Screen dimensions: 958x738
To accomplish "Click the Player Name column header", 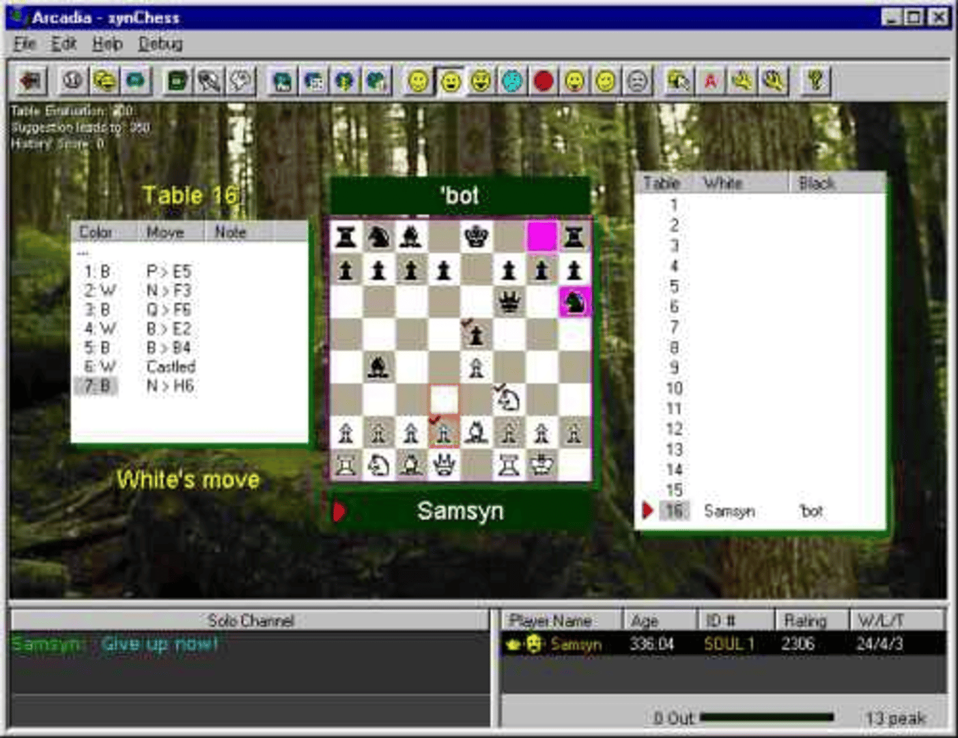I will (x=550, y=620).
